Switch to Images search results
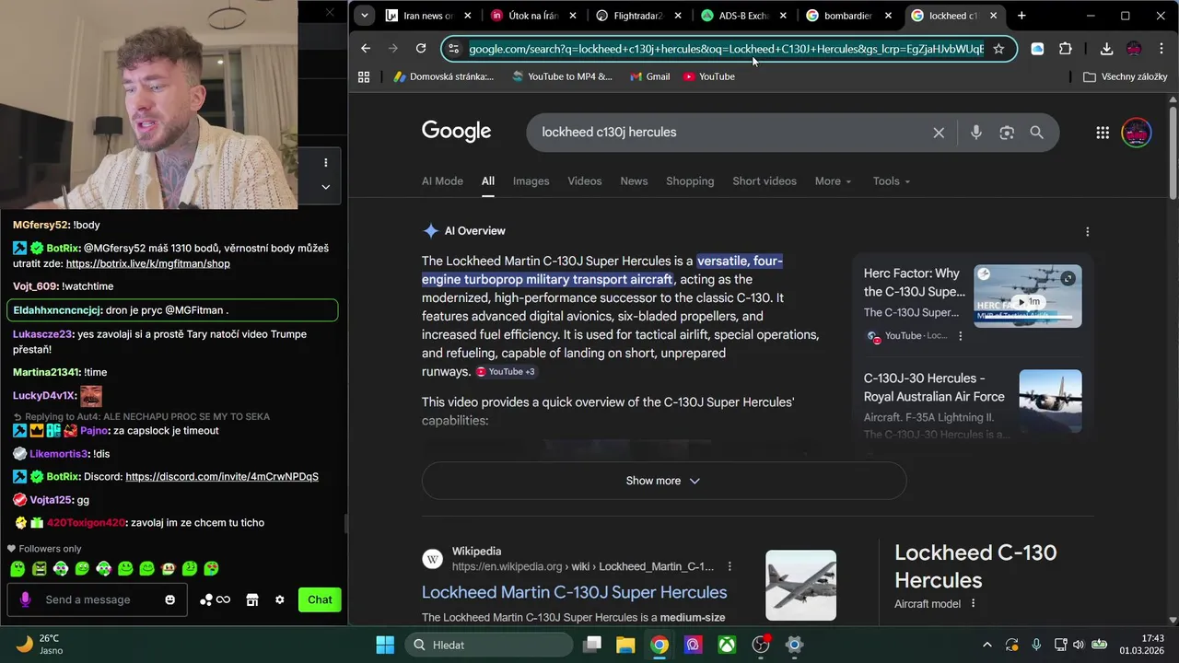1179x663 pixels. coord(531,181)
